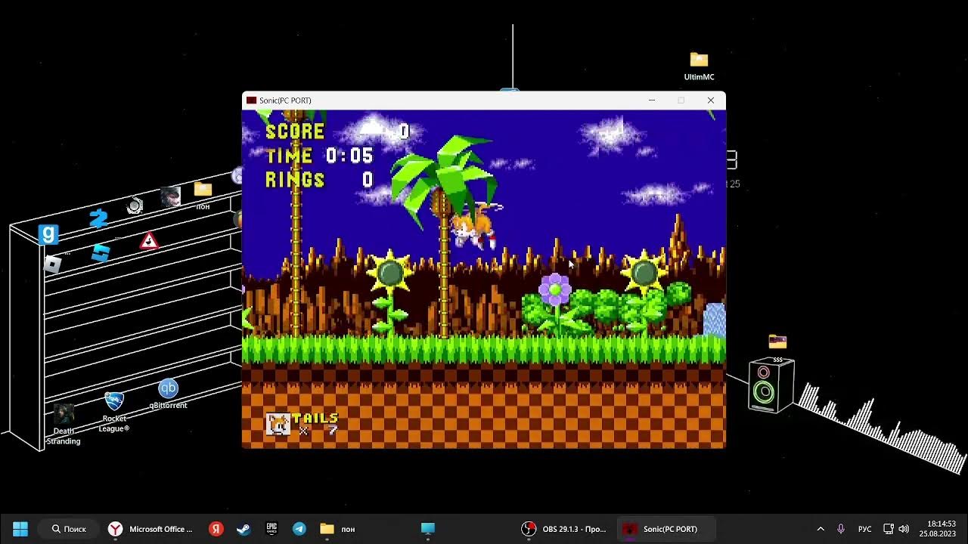The image size is (968, 544).
Task: Open the clock and date panel
Action: pos(937,529)
